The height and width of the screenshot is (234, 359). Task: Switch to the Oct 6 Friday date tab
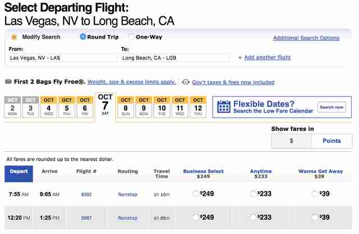tap(85, 107)
